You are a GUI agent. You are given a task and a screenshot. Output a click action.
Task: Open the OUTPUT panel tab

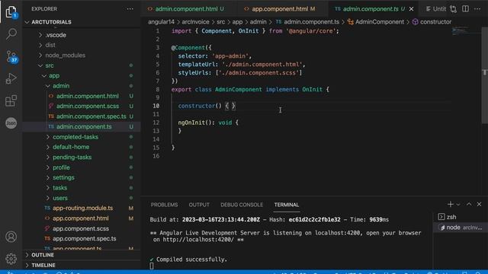tap(199, 205)
